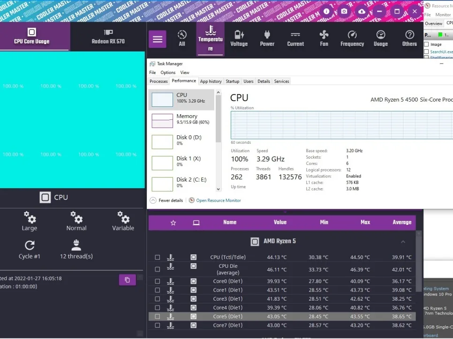Screen dimensions: 453x339
Task: Click chip icon beside CPU (Tctl/Tdie)
Action: (194, 257)
